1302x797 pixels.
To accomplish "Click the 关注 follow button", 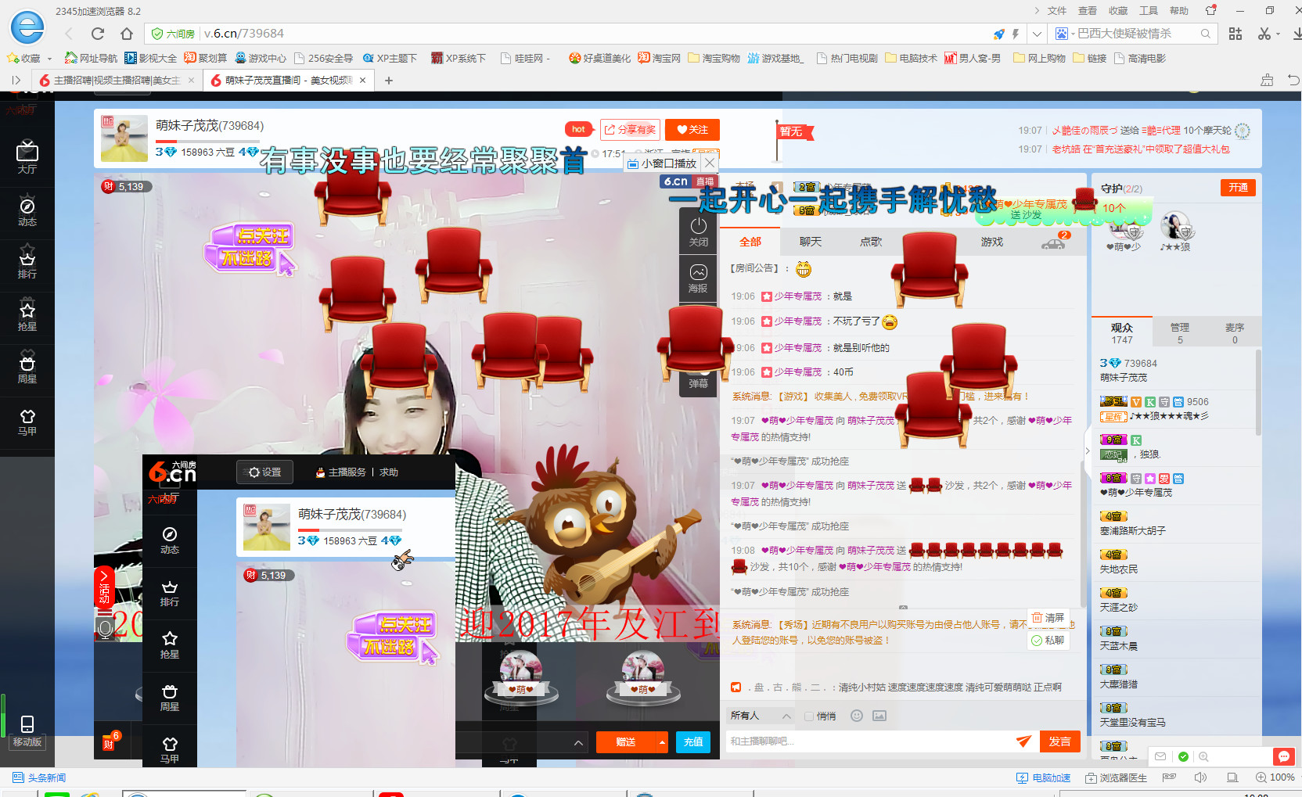I will point(692,130).
